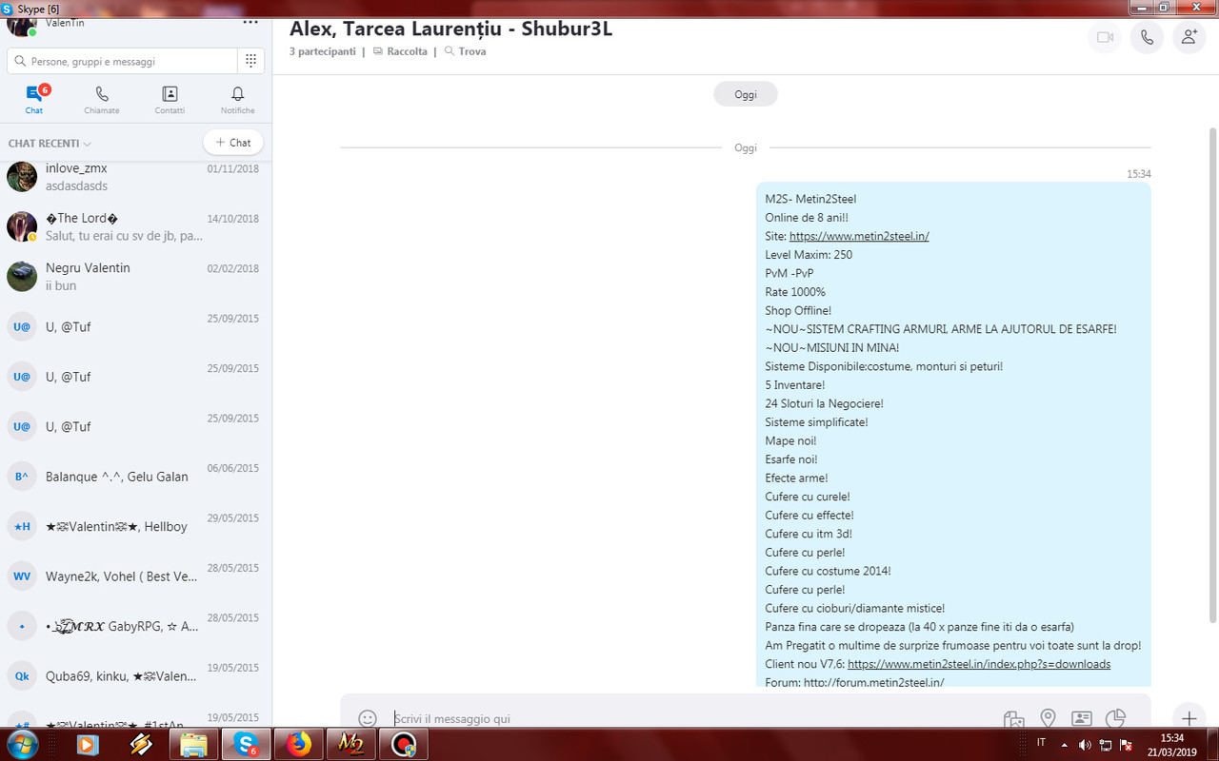The height and width of the screenshot is (761, 1219).
Task: Click Negru Valentin's avatar
Action: 22,276
